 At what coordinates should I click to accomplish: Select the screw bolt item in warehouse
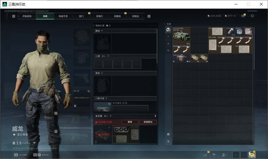point(230,31)
